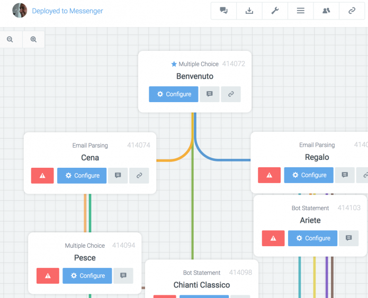Screen dimensions: 368x298
Task: Click the star icon on Benvenuto
Action: click(x=174, y=64)
